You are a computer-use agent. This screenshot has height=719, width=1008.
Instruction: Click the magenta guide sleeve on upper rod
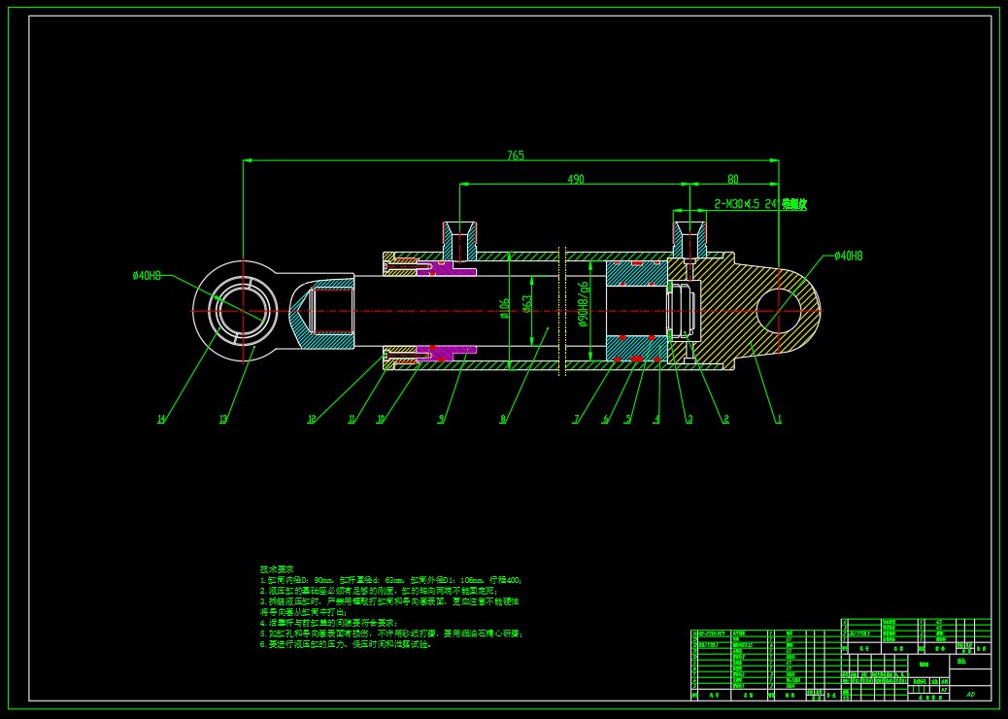[446, 267]
